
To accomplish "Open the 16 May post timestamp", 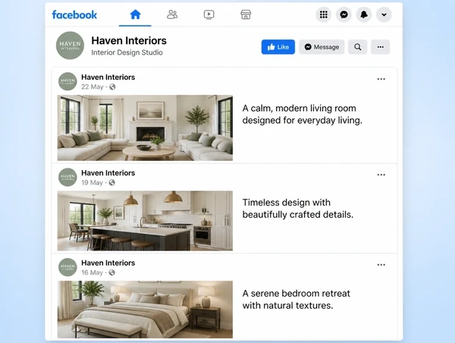I will (x=92, y=272).
